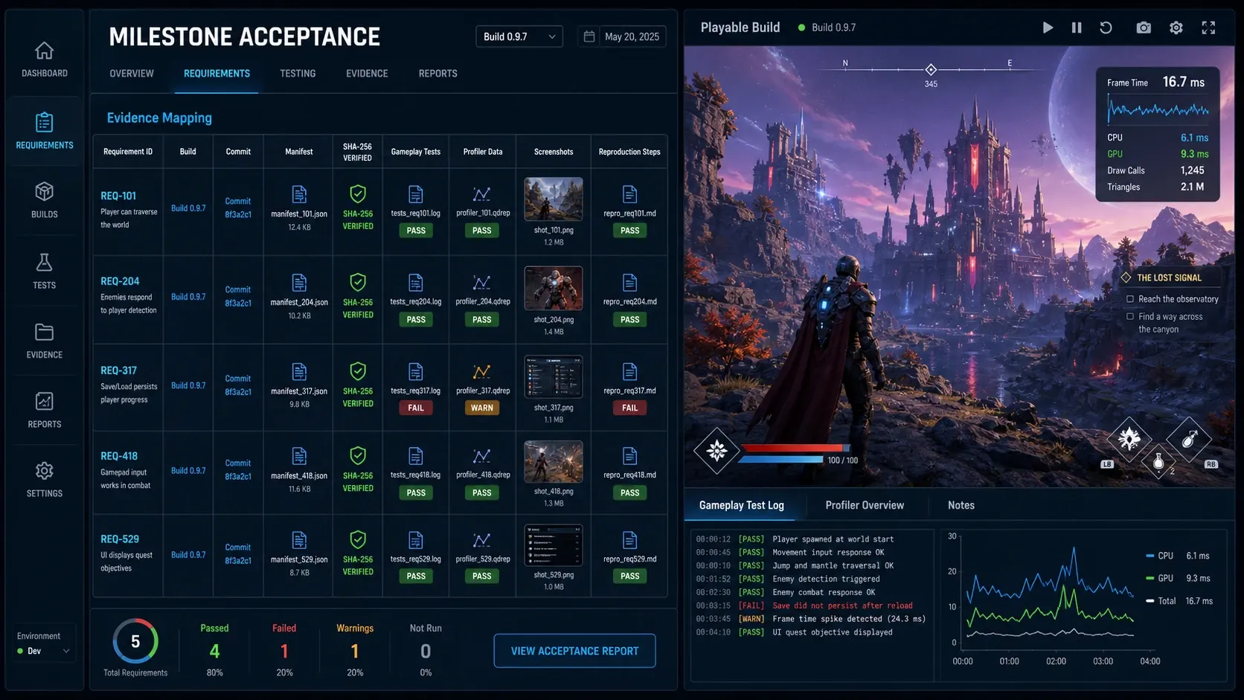Enter fullscreen for the playable build

click(1208, 28)
